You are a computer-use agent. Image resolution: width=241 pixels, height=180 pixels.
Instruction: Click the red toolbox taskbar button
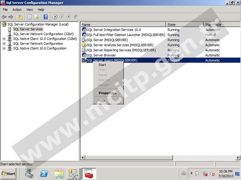pyautogui.click(x=89, y=174)
